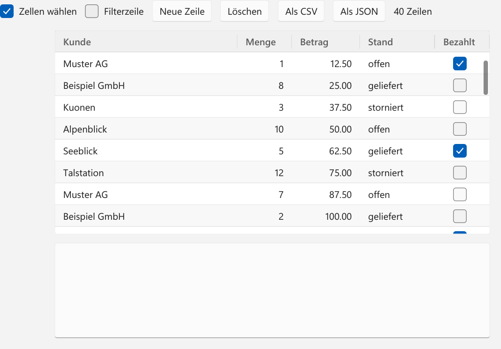501x349 pixels.
Task: Select the Betrag cell showing 100.00
Action: [x=326, y=216]
